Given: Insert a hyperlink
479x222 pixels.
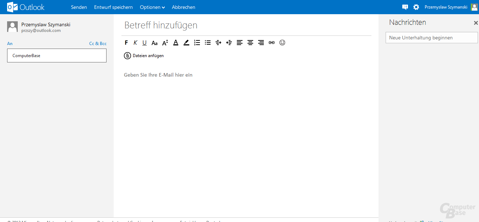Looking at the screenshot, I should [x=272, y=43].
